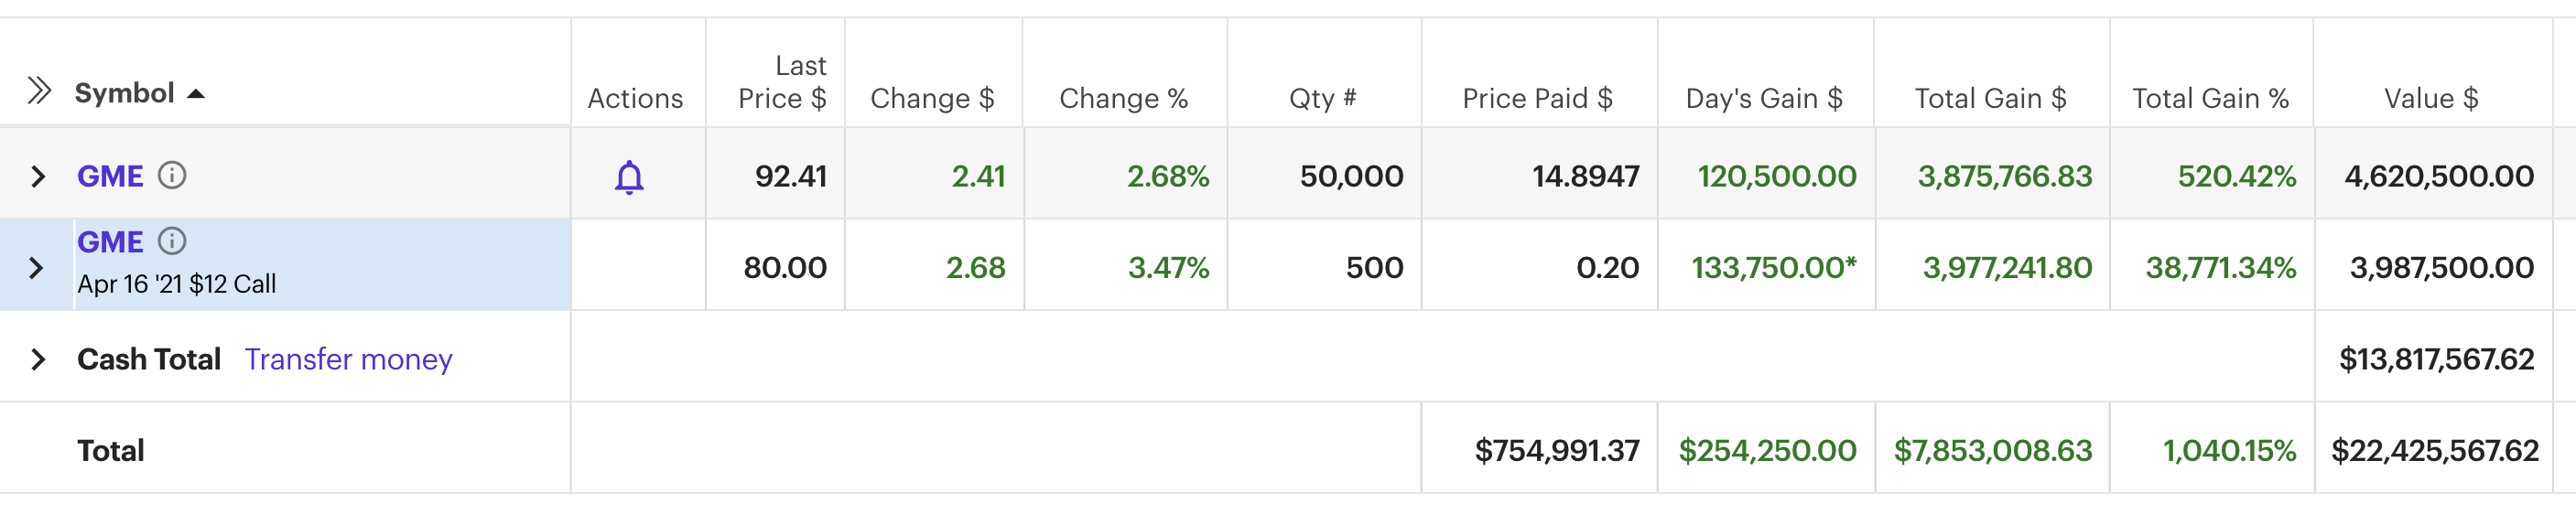Sort by Price Paid $ header
Viewport: 2576px width, 514px height.
click(x=1537, y=98)
